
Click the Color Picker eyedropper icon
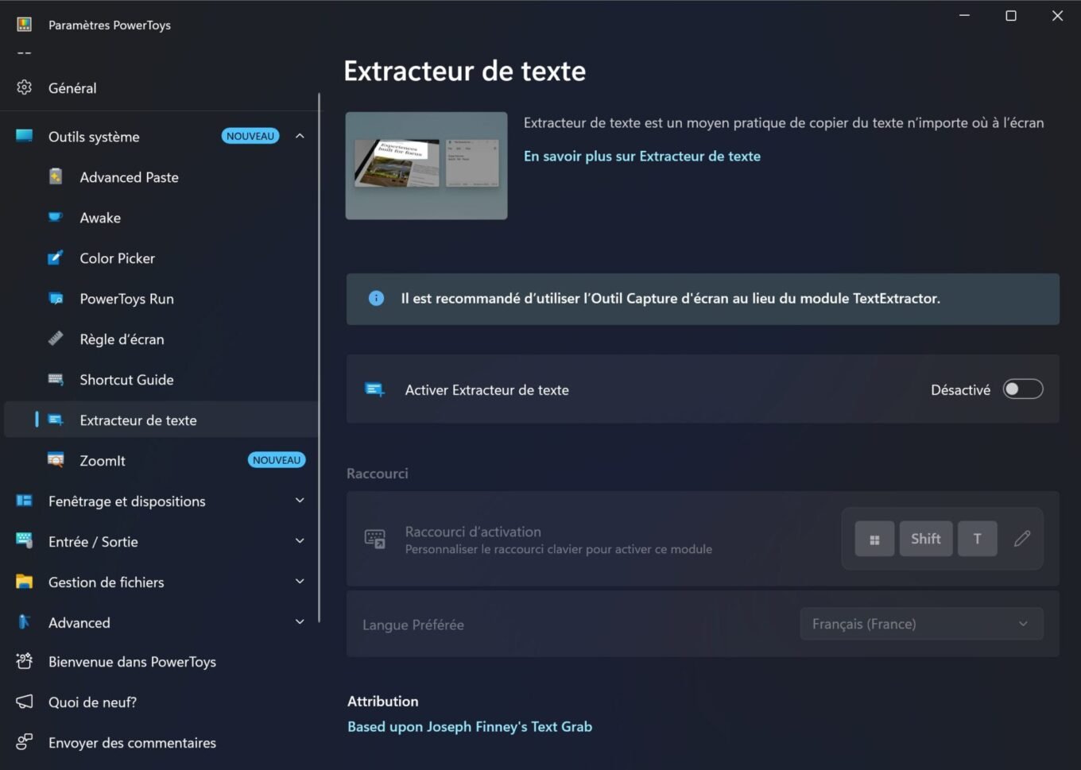(56, 257)
